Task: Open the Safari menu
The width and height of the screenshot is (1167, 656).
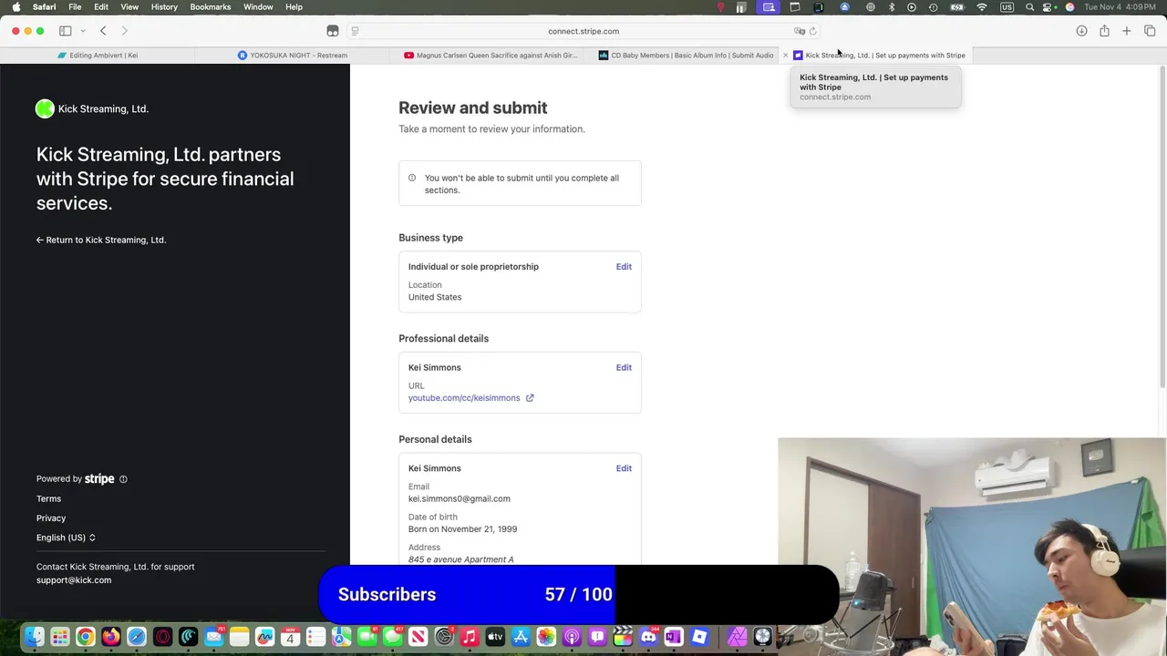Action: coord(44,7)
